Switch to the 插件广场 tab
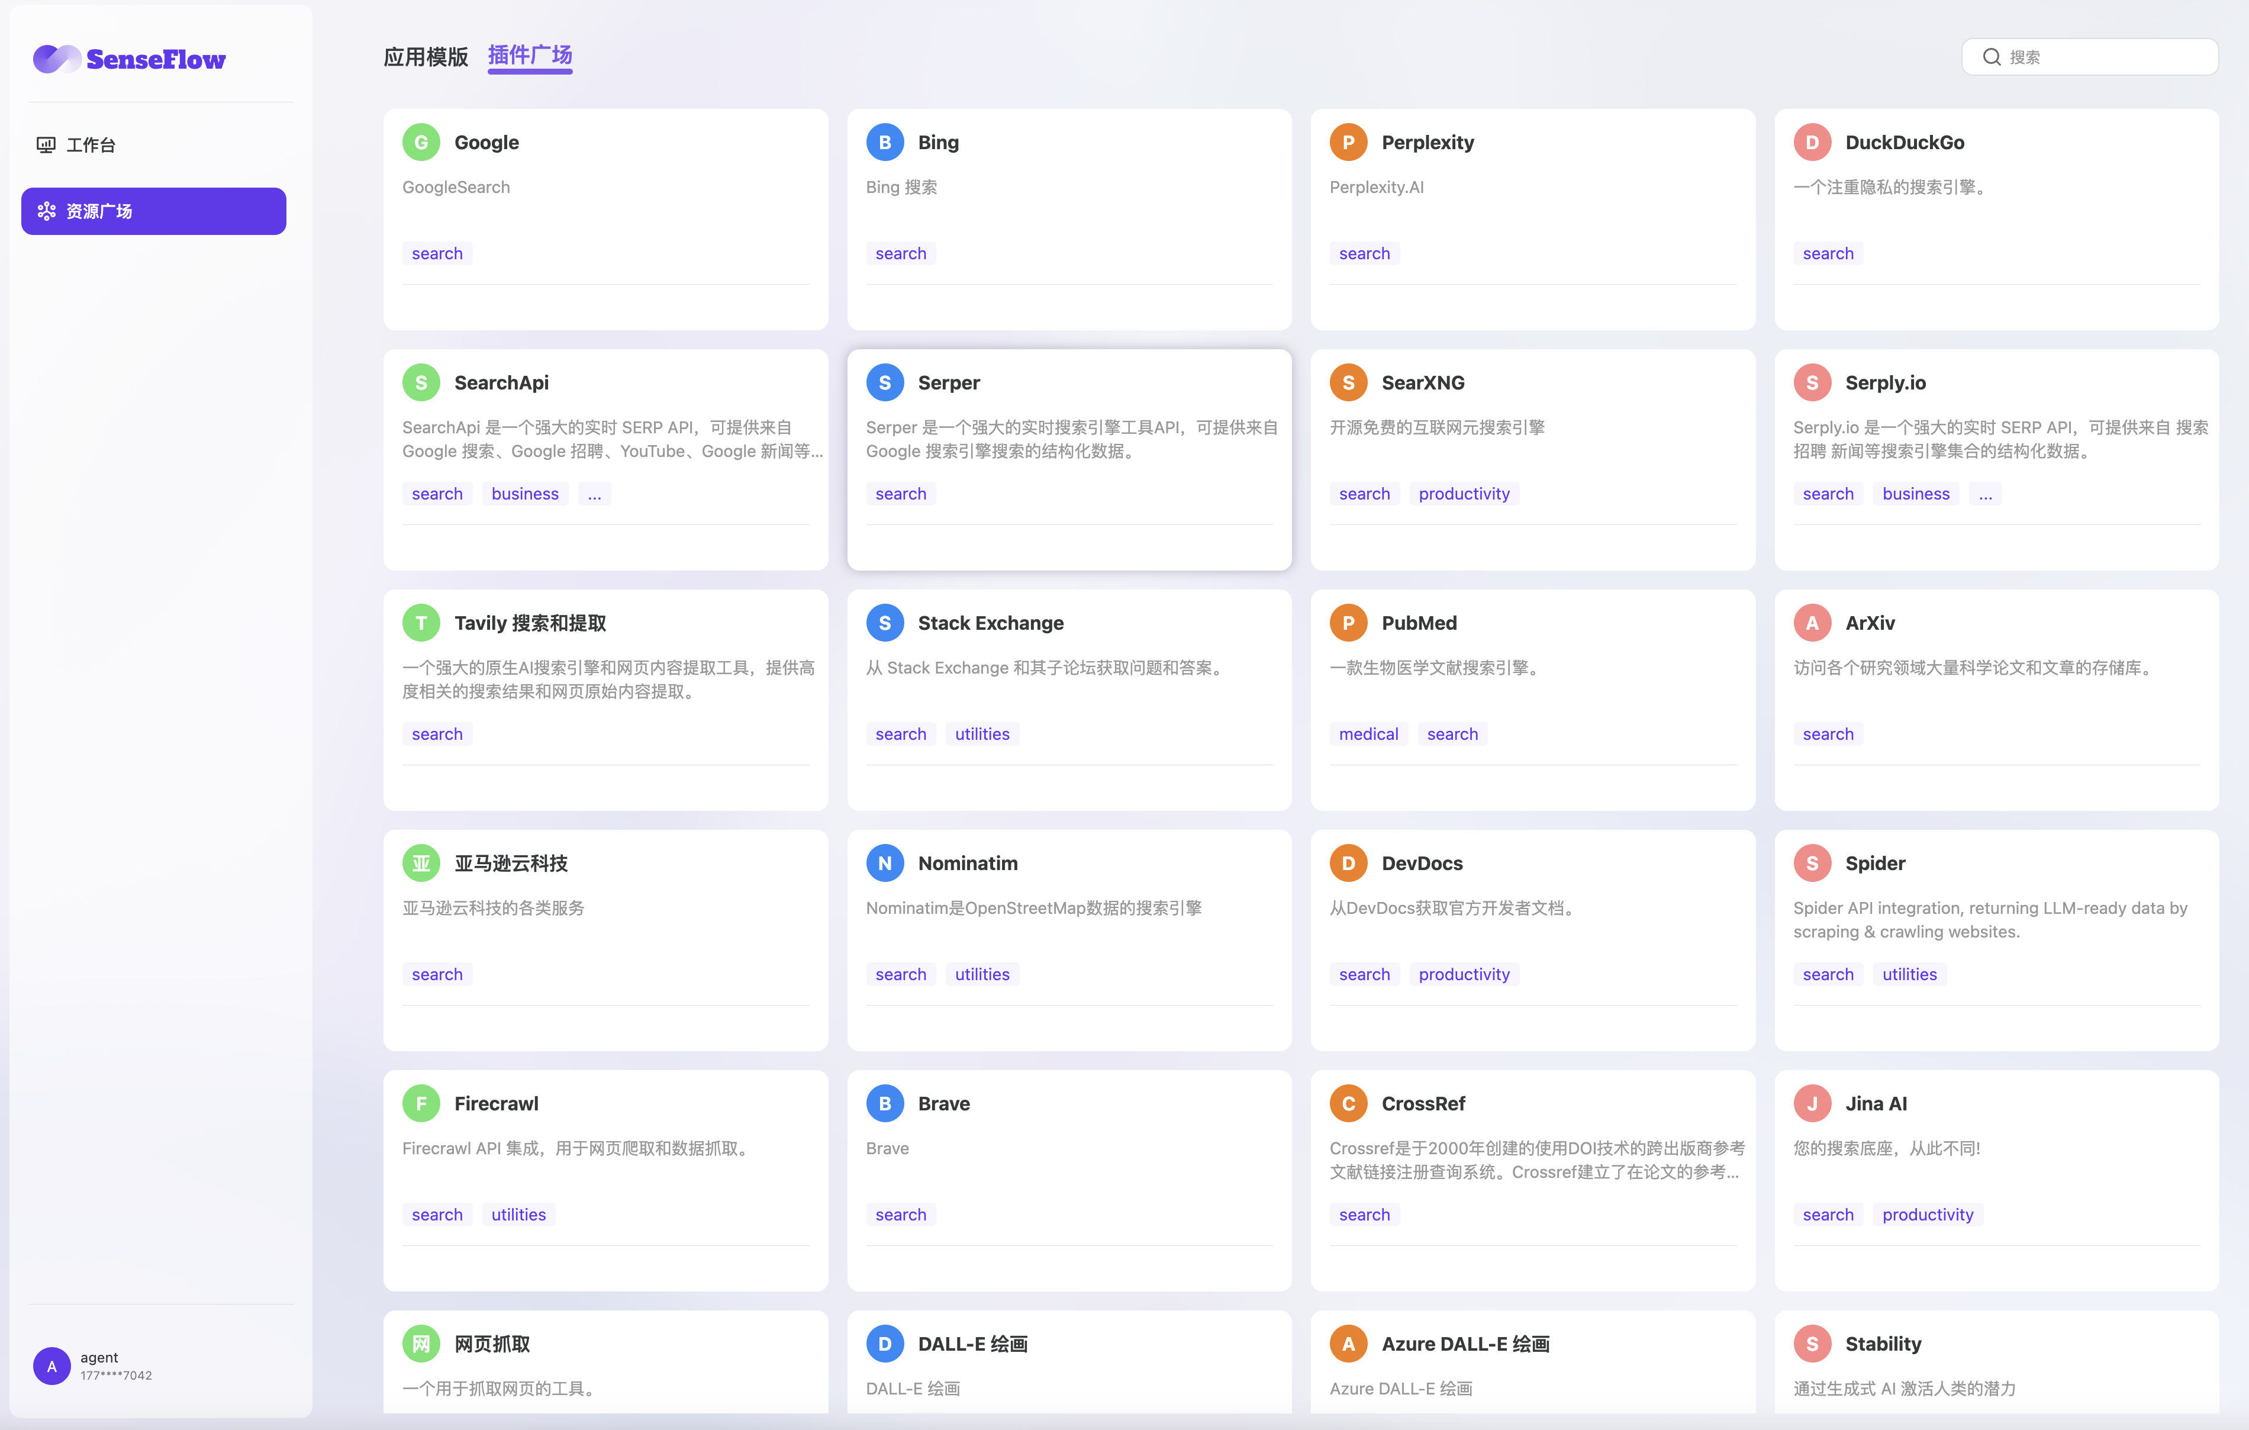The height and width of the screenshot is (1430, 2249). (x=530, y=55)
